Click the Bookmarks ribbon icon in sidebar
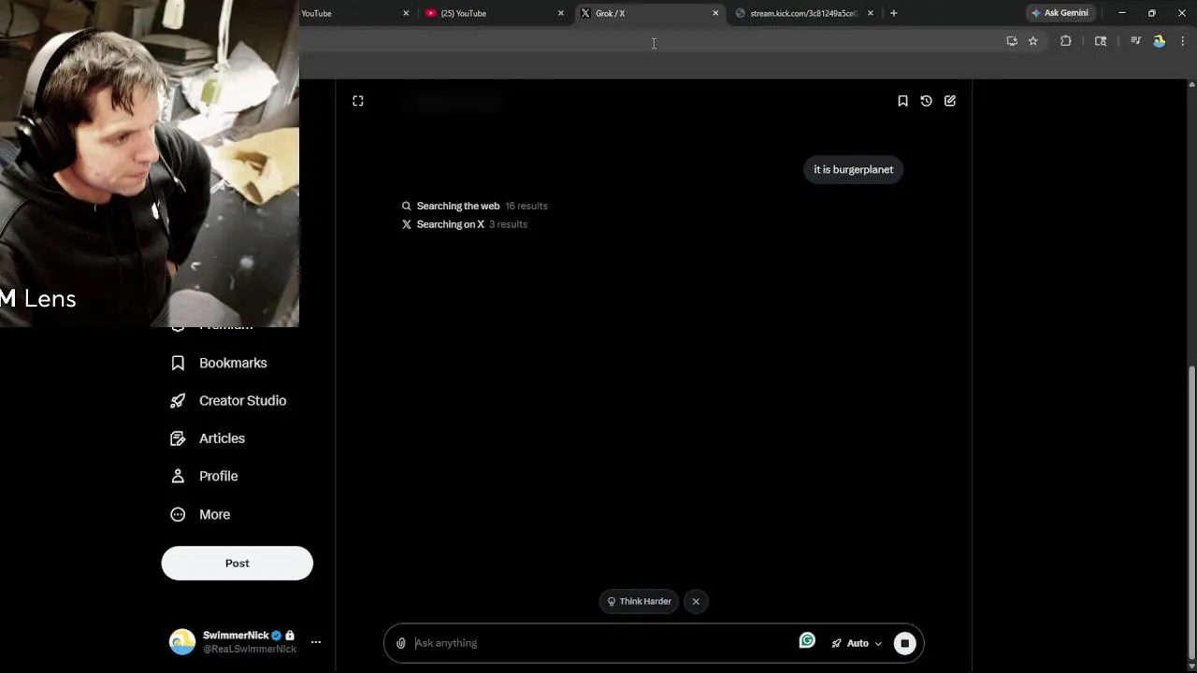The height and width of the screenshot is (673, 1197). tap(178, 363)
